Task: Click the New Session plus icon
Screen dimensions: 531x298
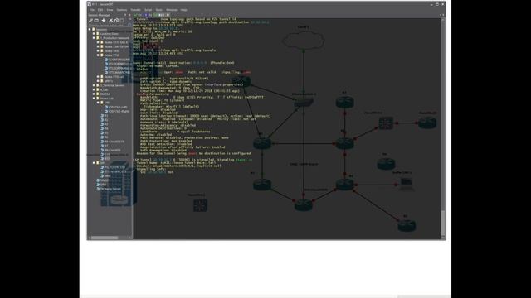Action: pos(104,21)
